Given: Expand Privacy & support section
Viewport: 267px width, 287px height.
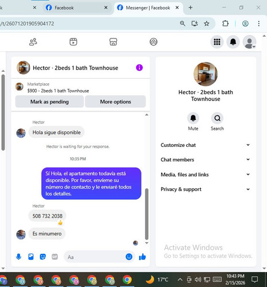Looking at the screenshot, I should pyautogui.click(x=205, y=189).
